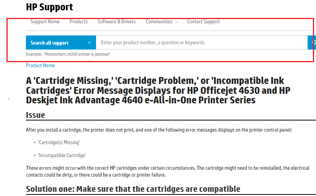
Task: Click the example text 'Photosmart c4300 printer is jammed'
Action: 77,54
